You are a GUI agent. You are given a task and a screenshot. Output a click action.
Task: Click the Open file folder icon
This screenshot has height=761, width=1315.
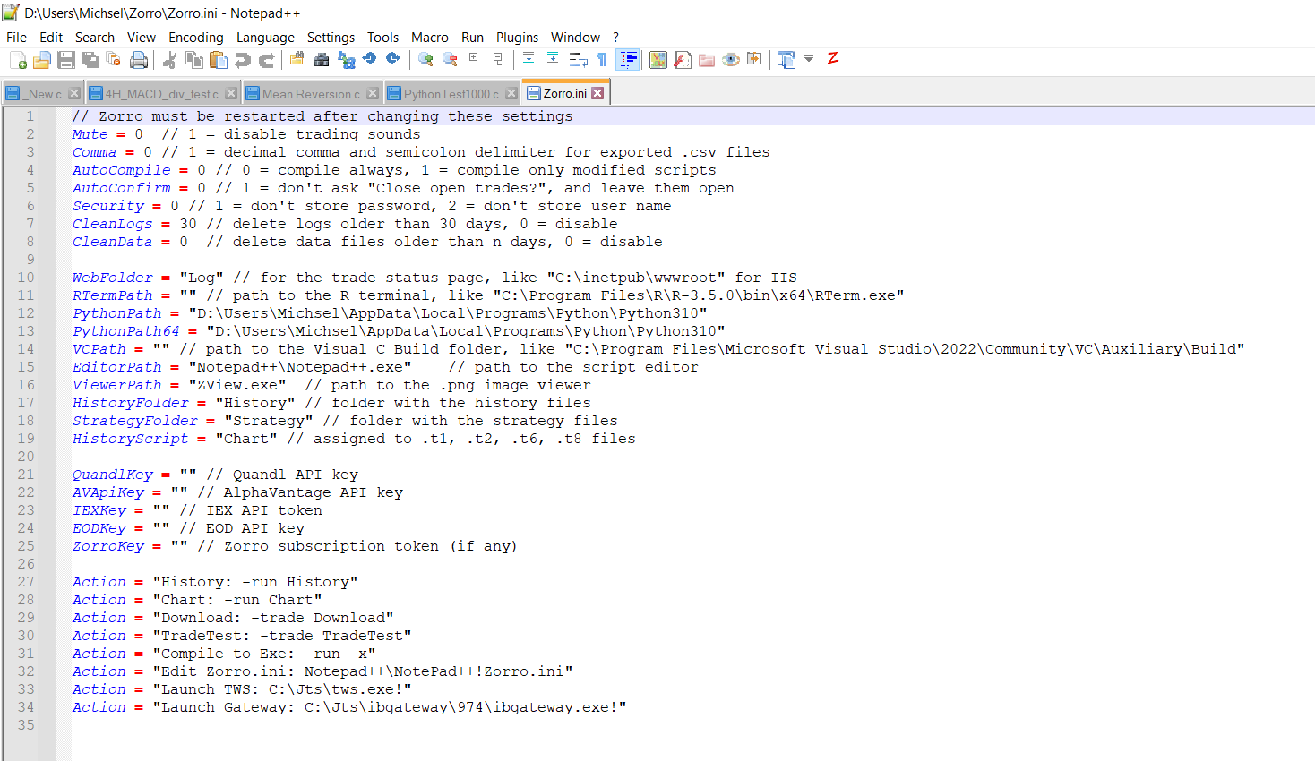click(42, 60)
